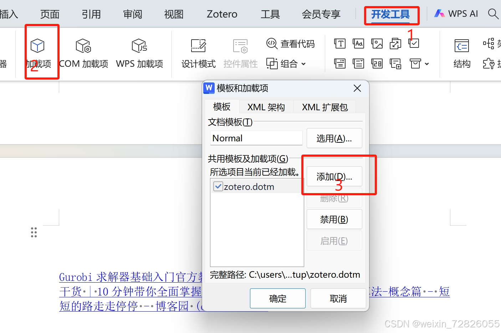Click the puzzle-wrench extension pack icon

point(489,64)
